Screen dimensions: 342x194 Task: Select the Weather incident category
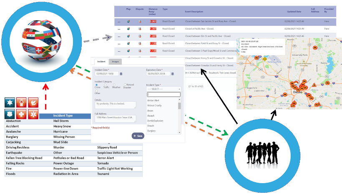(114, 85)
